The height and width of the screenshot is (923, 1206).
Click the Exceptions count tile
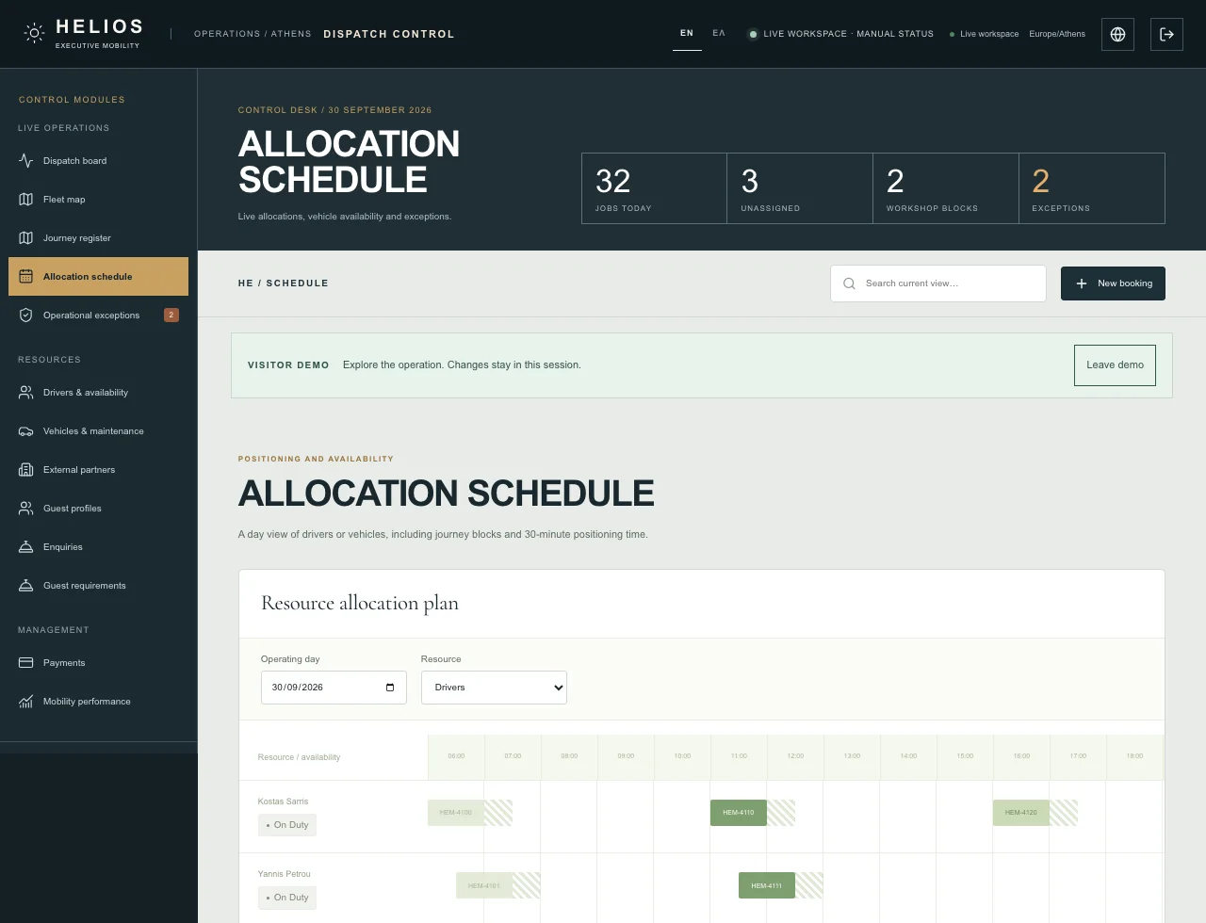click(1092, 188)
